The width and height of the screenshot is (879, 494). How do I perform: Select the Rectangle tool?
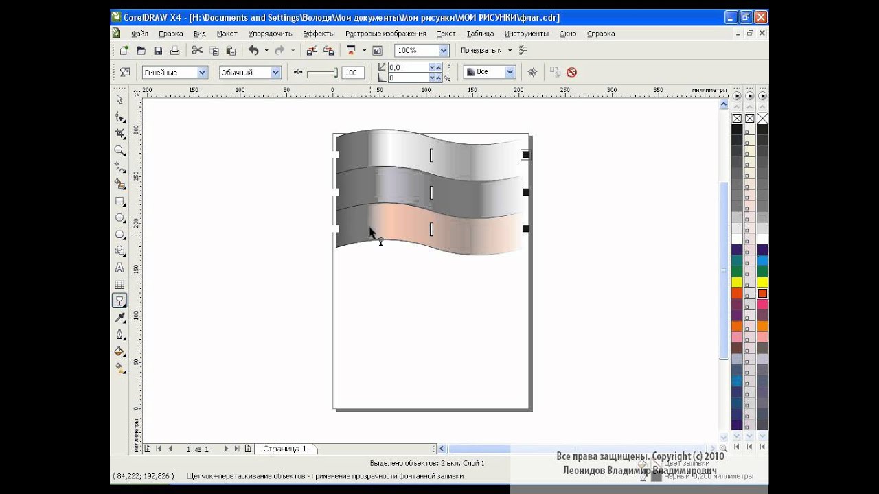119,201
